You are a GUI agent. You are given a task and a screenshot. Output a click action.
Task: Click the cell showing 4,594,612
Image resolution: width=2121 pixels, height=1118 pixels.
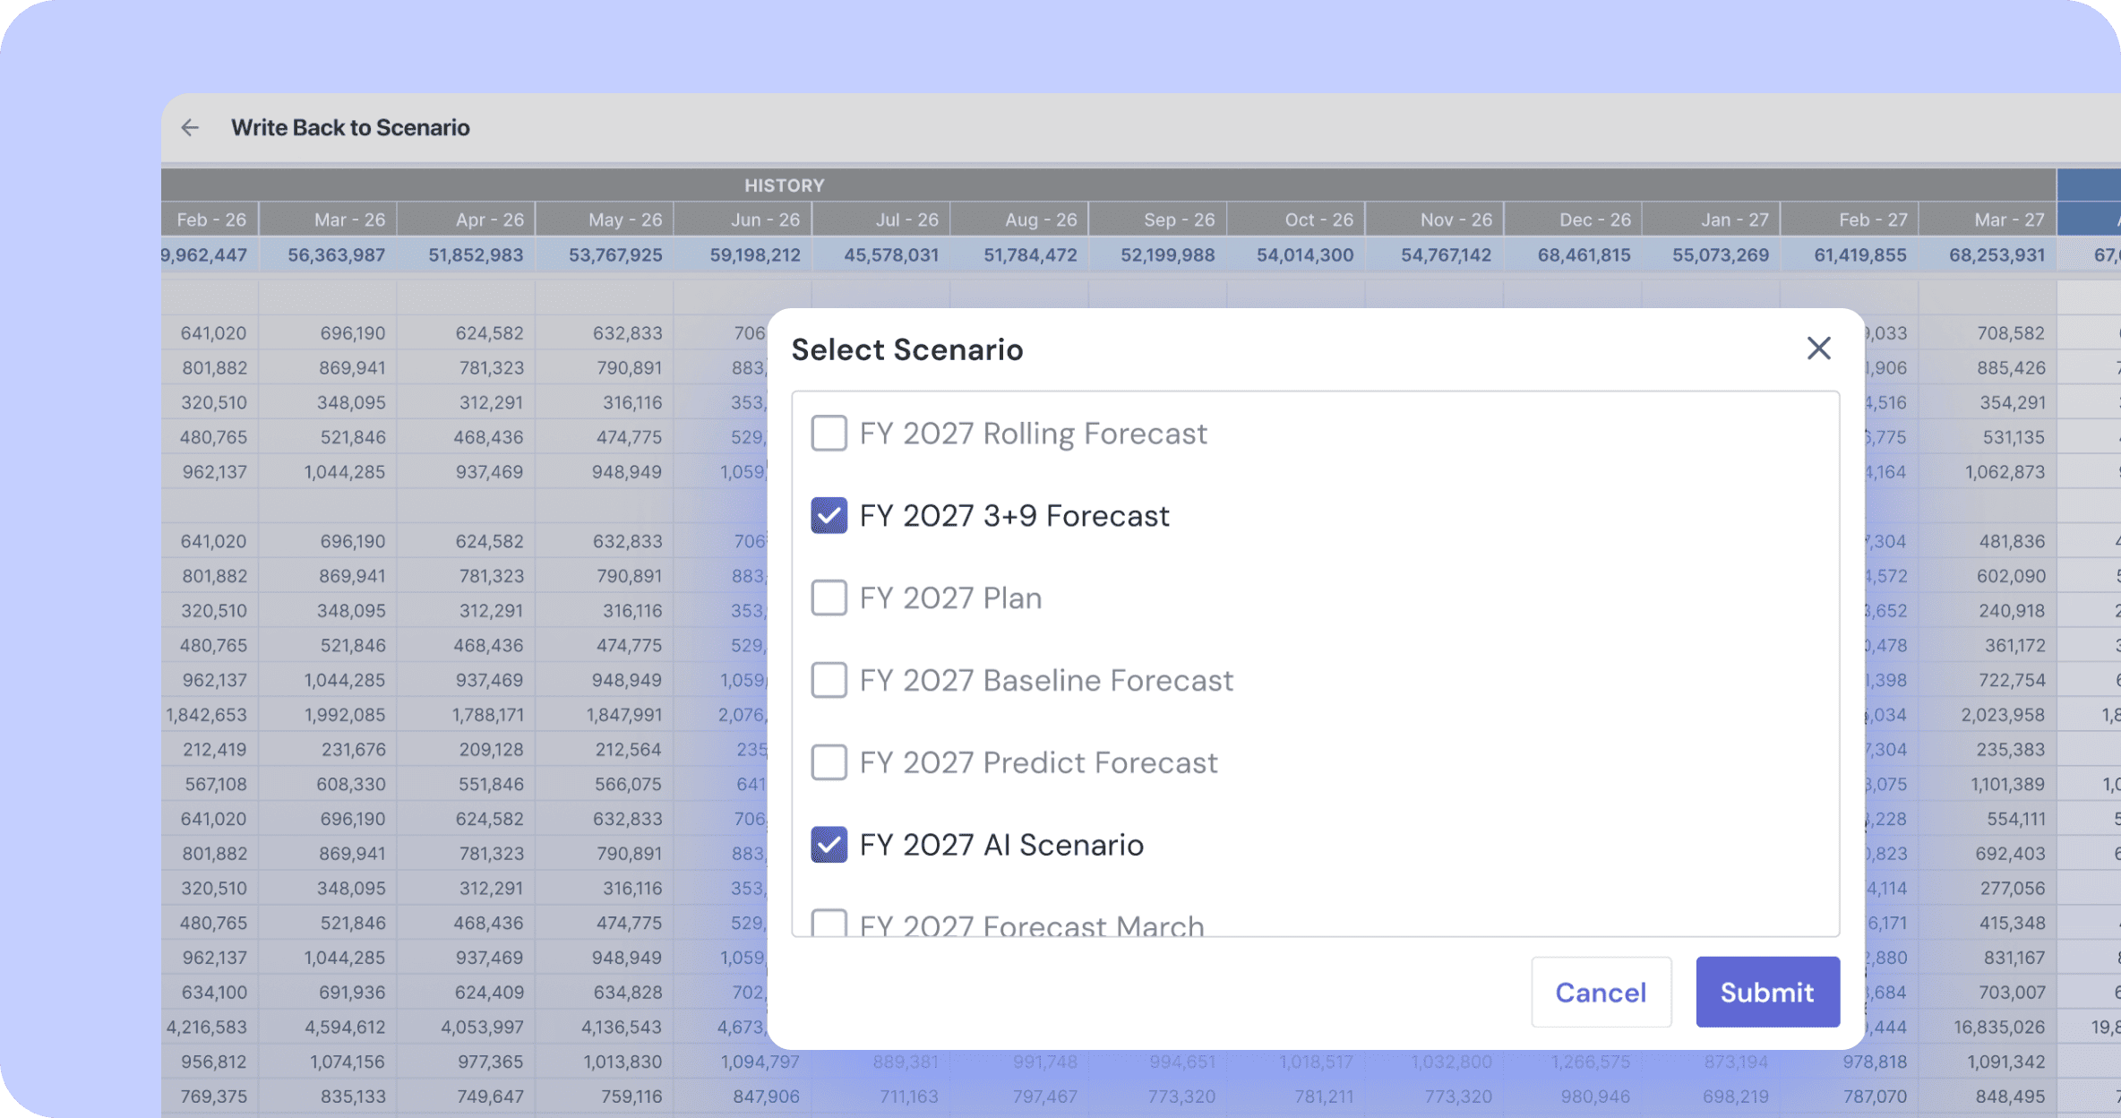click(345, 1028)
